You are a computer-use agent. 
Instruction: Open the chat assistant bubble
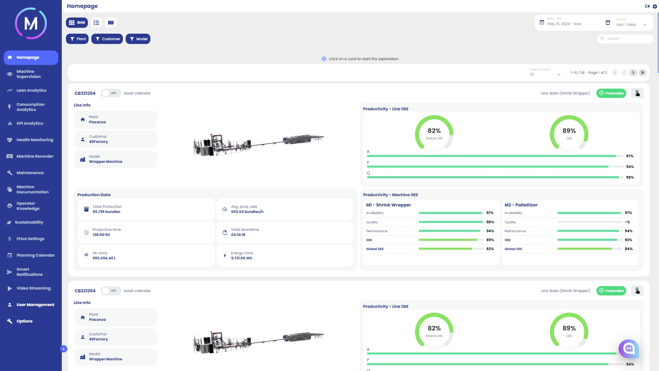click(629, 349)
